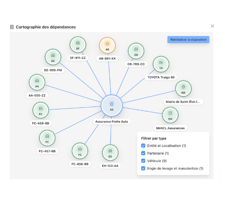This screenshot has width=225, height=205.
Task: Click the AA-555-ZZ label
Action: click(37, 95)
